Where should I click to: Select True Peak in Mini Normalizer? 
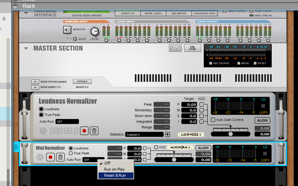(71, 153)
